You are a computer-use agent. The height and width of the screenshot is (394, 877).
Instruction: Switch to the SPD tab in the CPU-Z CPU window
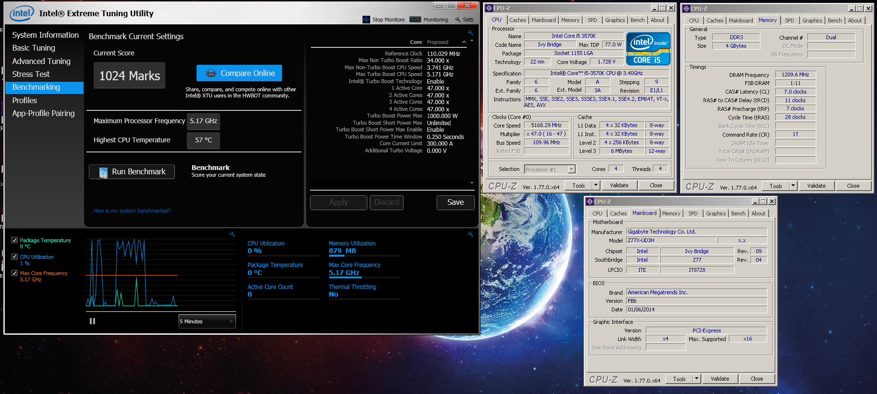[x=592, y=20]
